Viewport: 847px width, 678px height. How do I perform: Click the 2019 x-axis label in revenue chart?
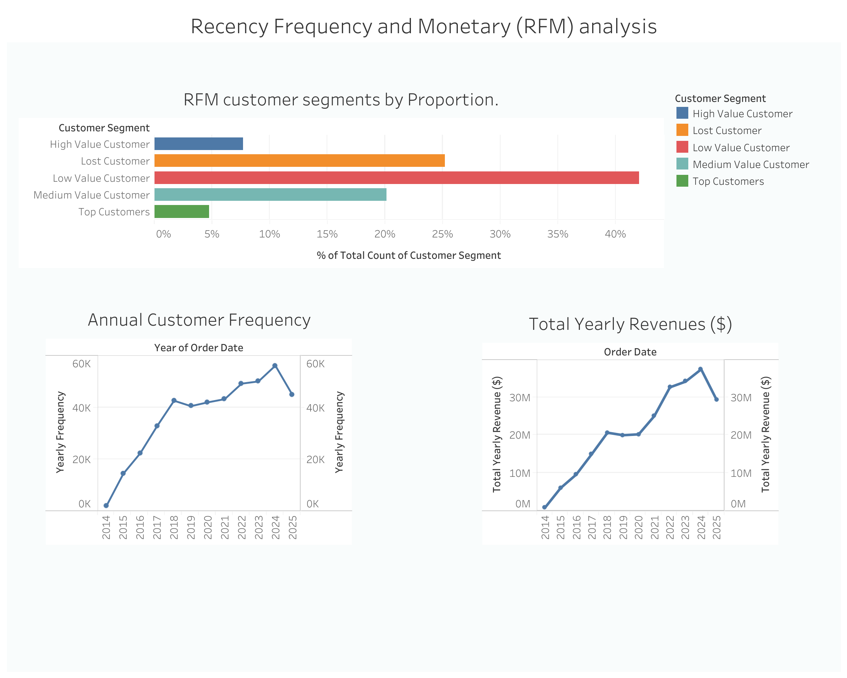[623, 528]
